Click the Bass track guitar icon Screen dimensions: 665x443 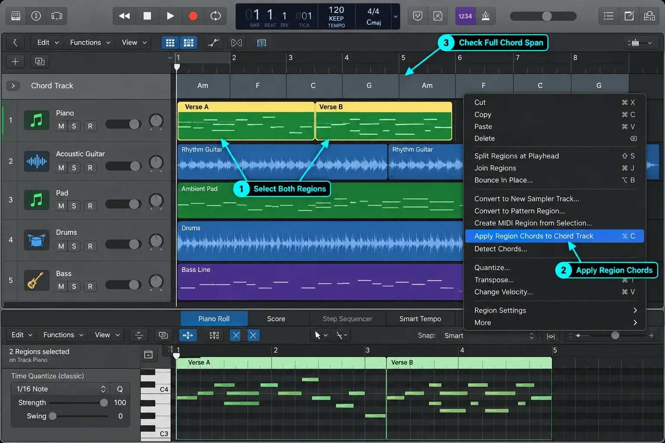[36, 280]
